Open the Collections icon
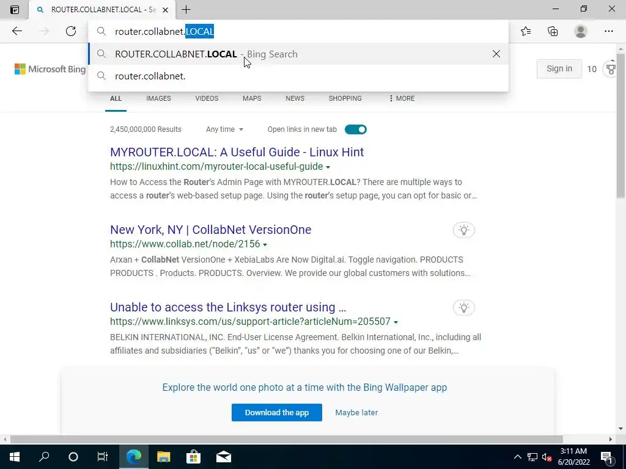This screenshot has height=469, width=626. [553, 31]
